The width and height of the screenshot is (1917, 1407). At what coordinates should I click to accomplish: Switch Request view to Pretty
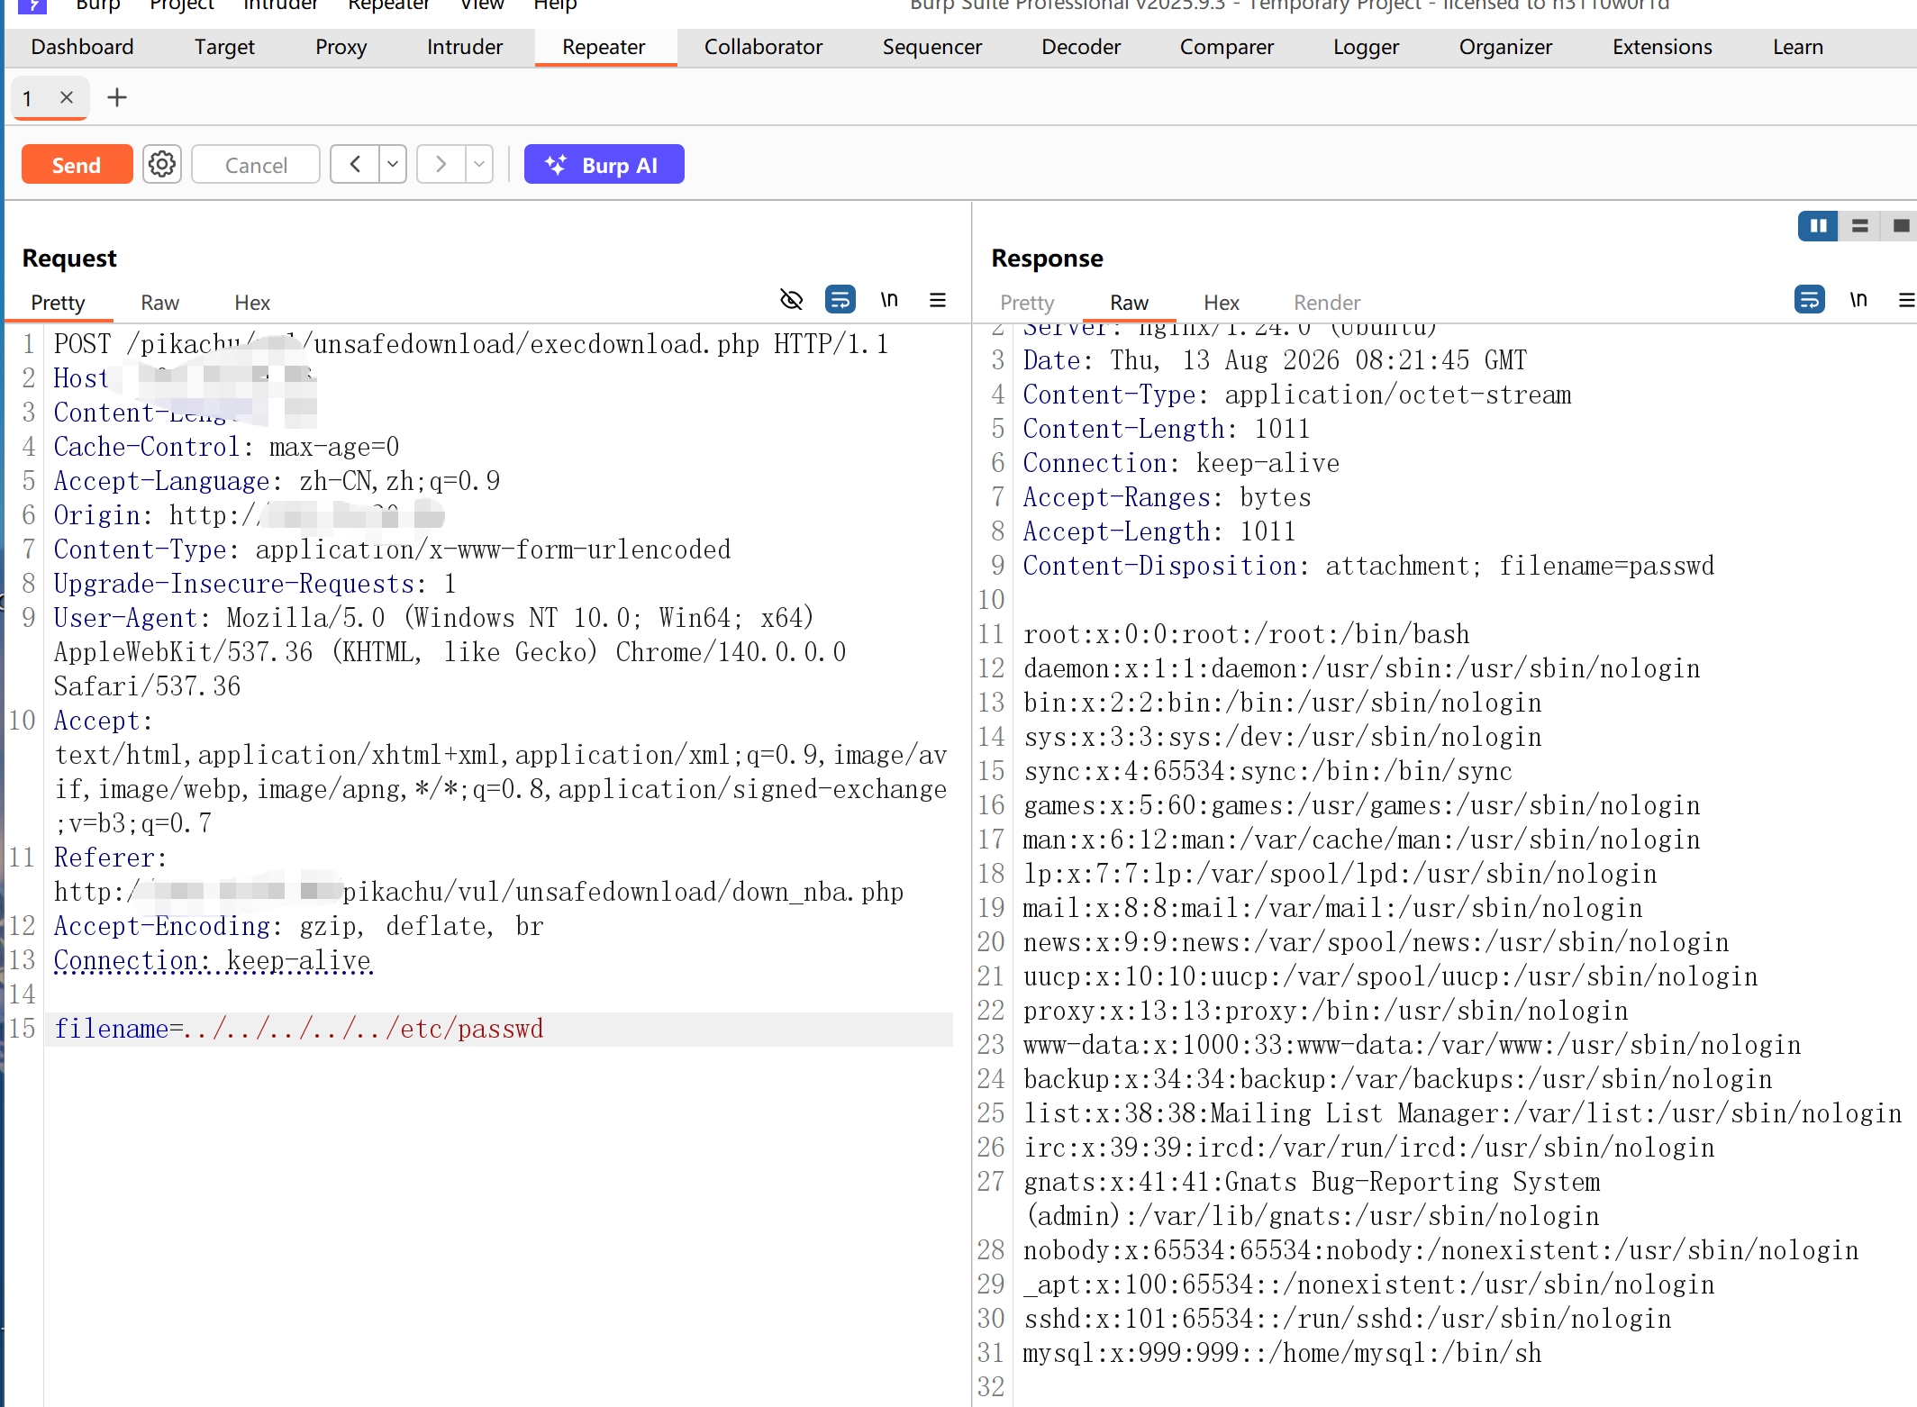tap(58, 303)
